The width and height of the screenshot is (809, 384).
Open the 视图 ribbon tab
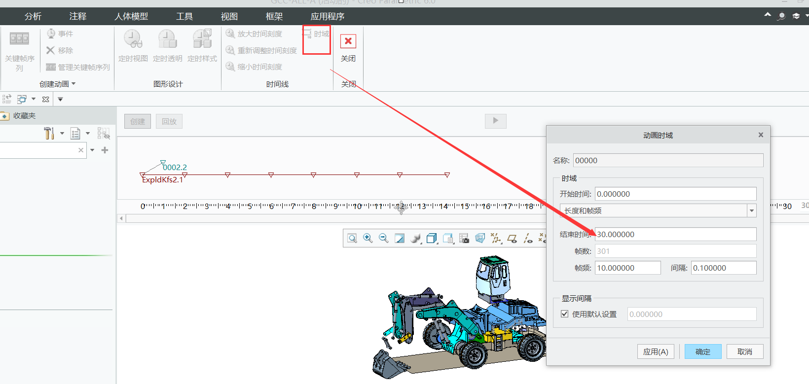(x=229, y=16)
